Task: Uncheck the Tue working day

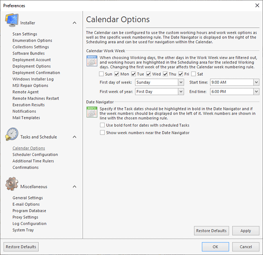Action: coord(134,74)
